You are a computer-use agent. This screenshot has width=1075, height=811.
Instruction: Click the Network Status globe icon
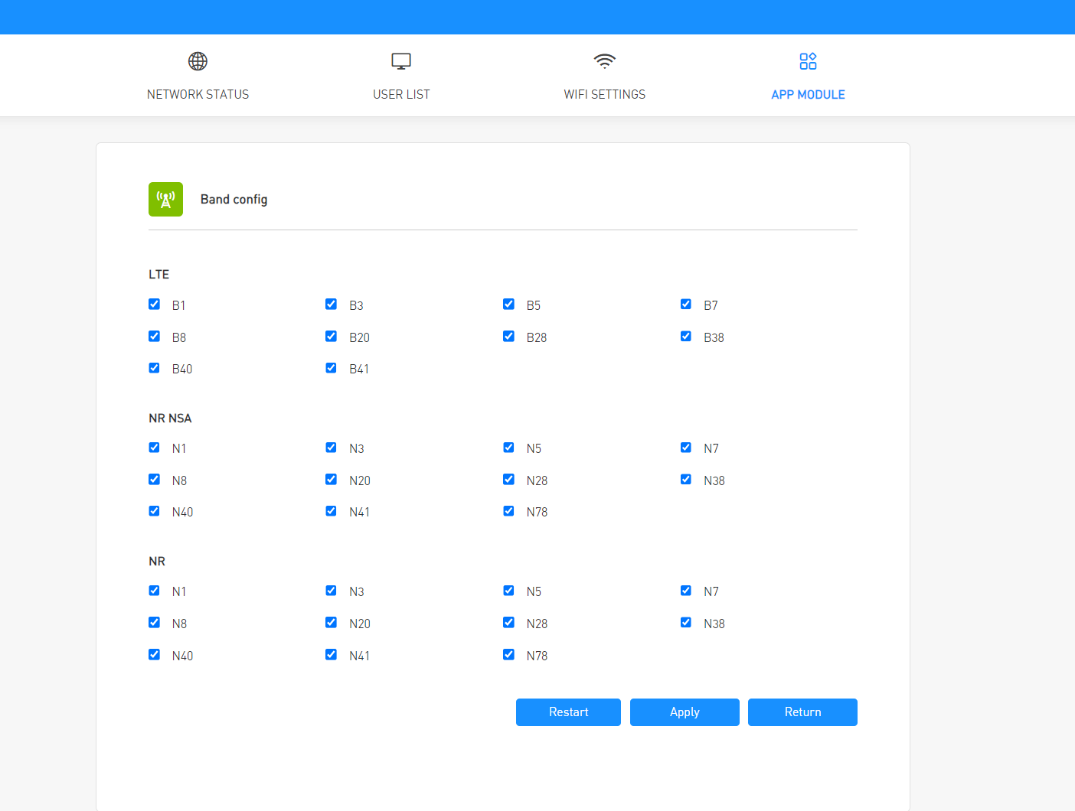[x=198, y=61]
